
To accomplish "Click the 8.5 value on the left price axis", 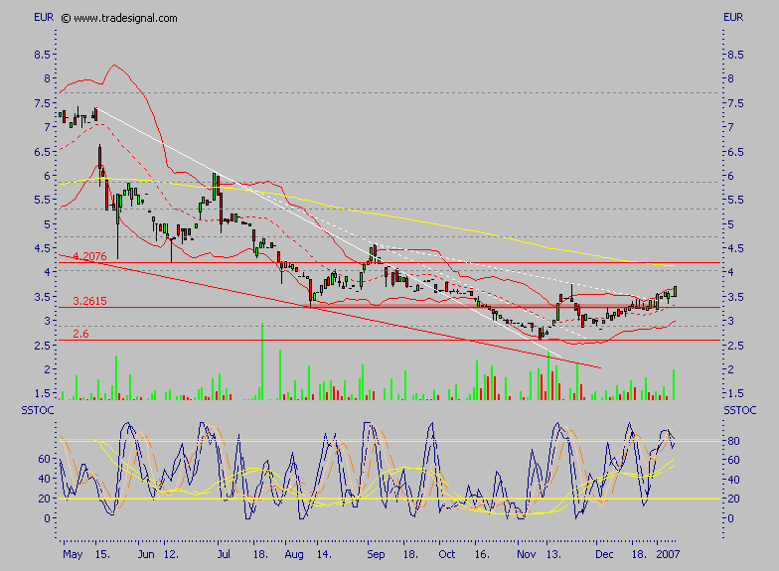I will coord(42,55).
